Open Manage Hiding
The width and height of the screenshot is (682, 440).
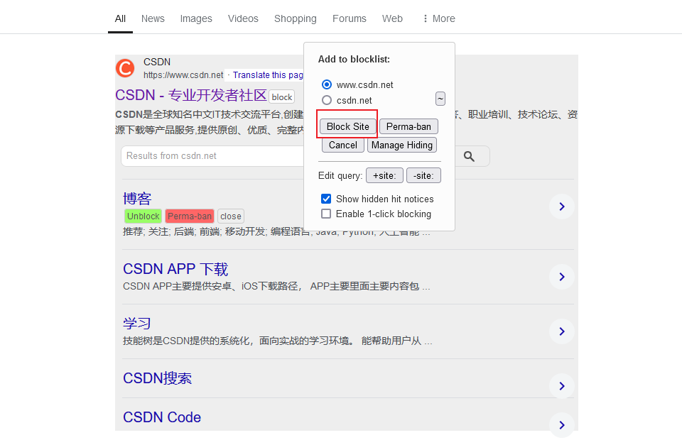[x=402, y=145]
